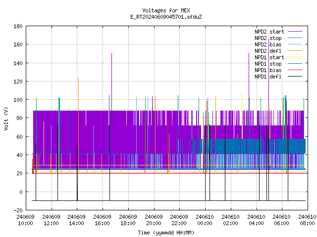Click the y-axis tick label '180'

coord(18,26)
